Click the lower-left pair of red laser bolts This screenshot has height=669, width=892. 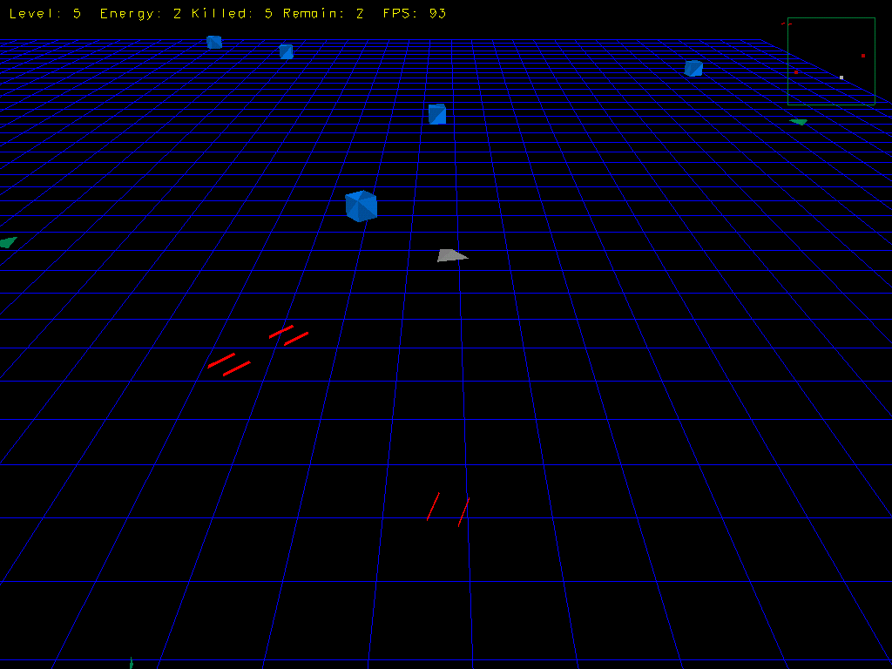click(229, 364)
